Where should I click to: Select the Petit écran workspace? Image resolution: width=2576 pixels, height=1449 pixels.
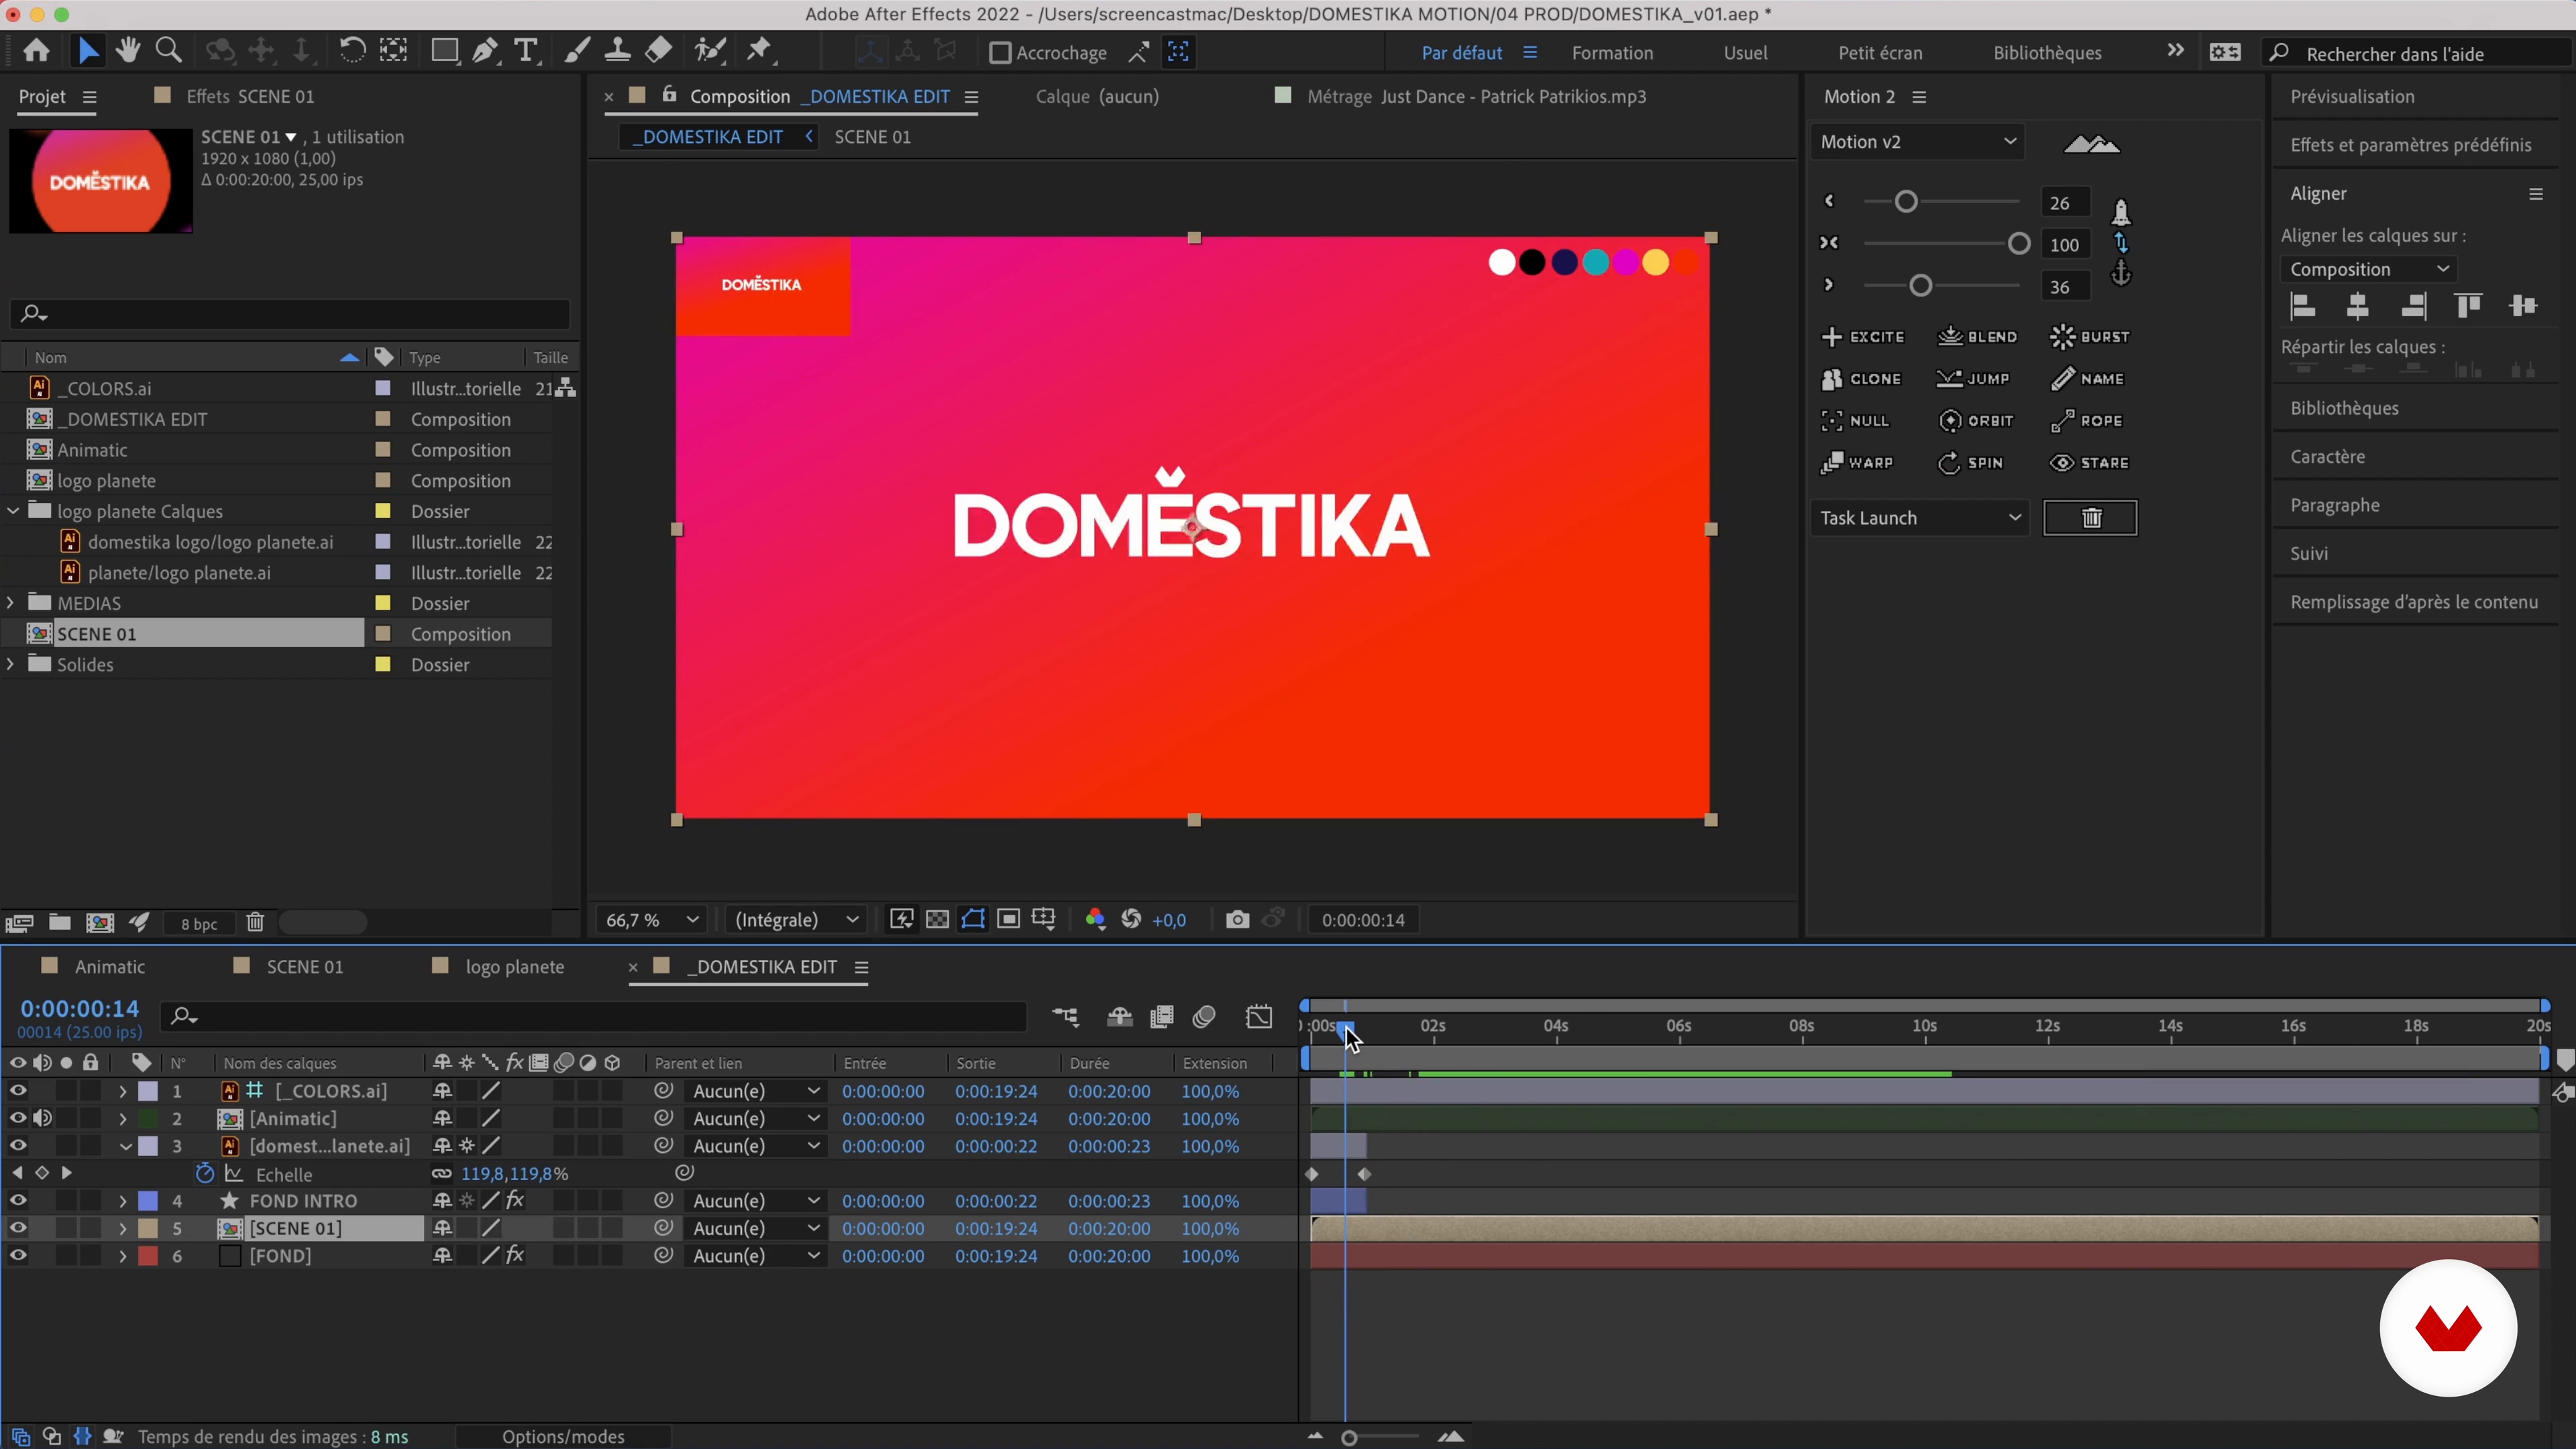click(1880, 53)
